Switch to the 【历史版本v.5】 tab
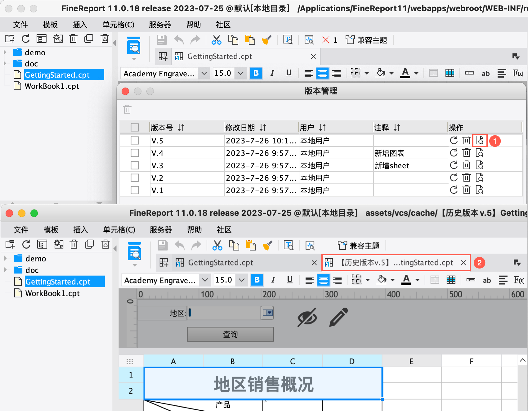The height and width of the screenshot is (411, 528). pos(396,263)
